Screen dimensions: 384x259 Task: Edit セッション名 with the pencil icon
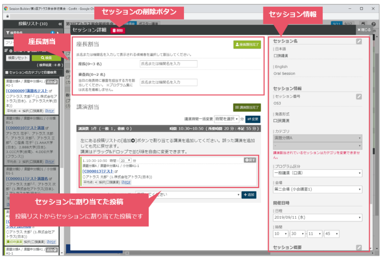tap(359, 42)
